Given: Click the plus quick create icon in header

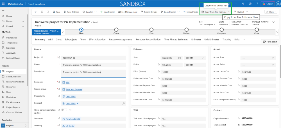Looking at the screenshot, I should click(x=236, y=4).
